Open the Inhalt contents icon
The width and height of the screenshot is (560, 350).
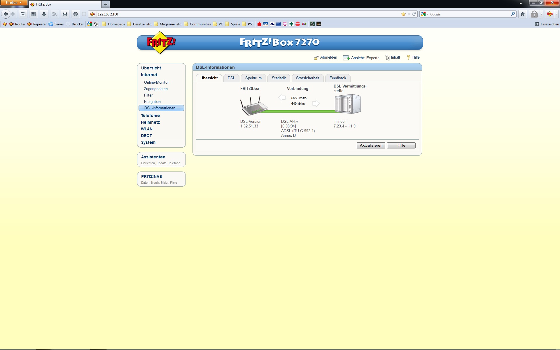click(x=387, y=58)
